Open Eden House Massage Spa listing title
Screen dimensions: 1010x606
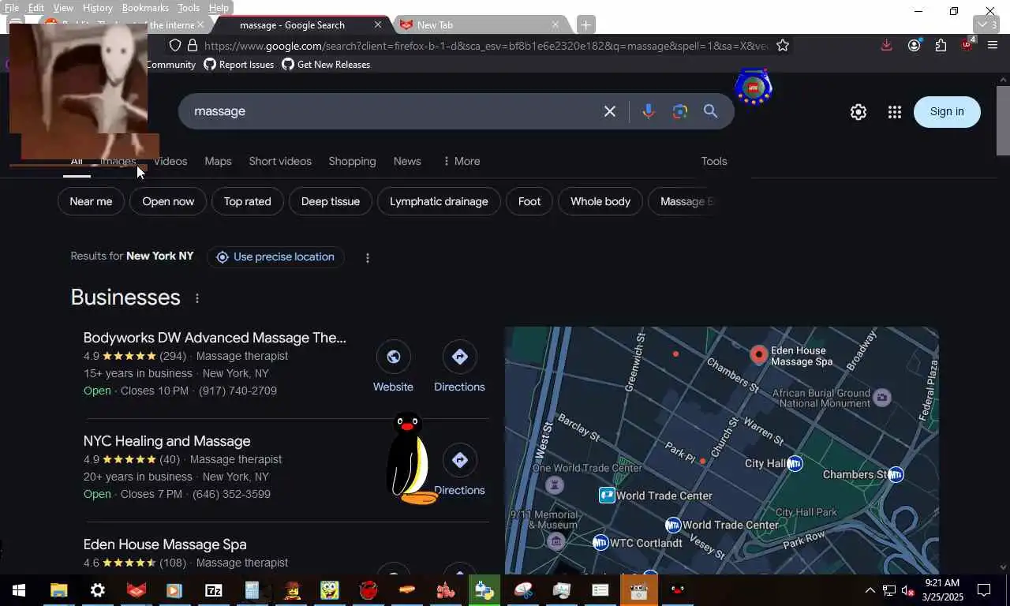165,544
